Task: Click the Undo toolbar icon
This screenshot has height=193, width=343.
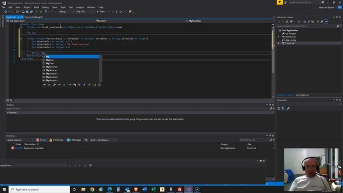Action: pyautogui.click(x=46, y=12)
